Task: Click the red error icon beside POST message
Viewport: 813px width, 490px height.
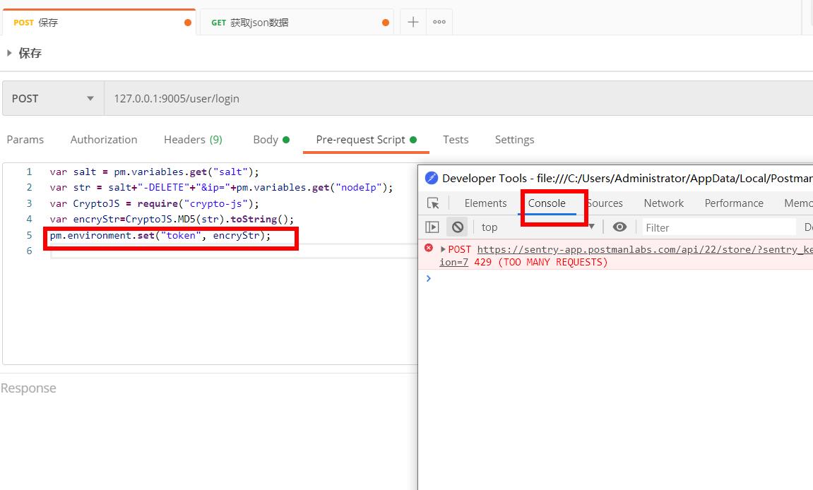Action: point(429,249)
